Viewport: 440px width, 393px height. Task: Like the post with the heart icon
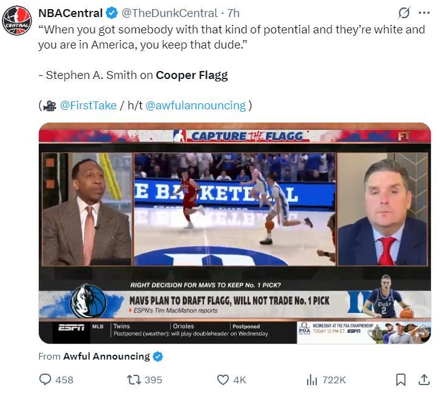coord(223,380)
